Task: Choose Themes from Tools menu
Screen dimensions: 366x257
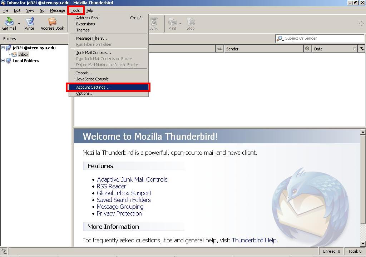Action: 109,30
